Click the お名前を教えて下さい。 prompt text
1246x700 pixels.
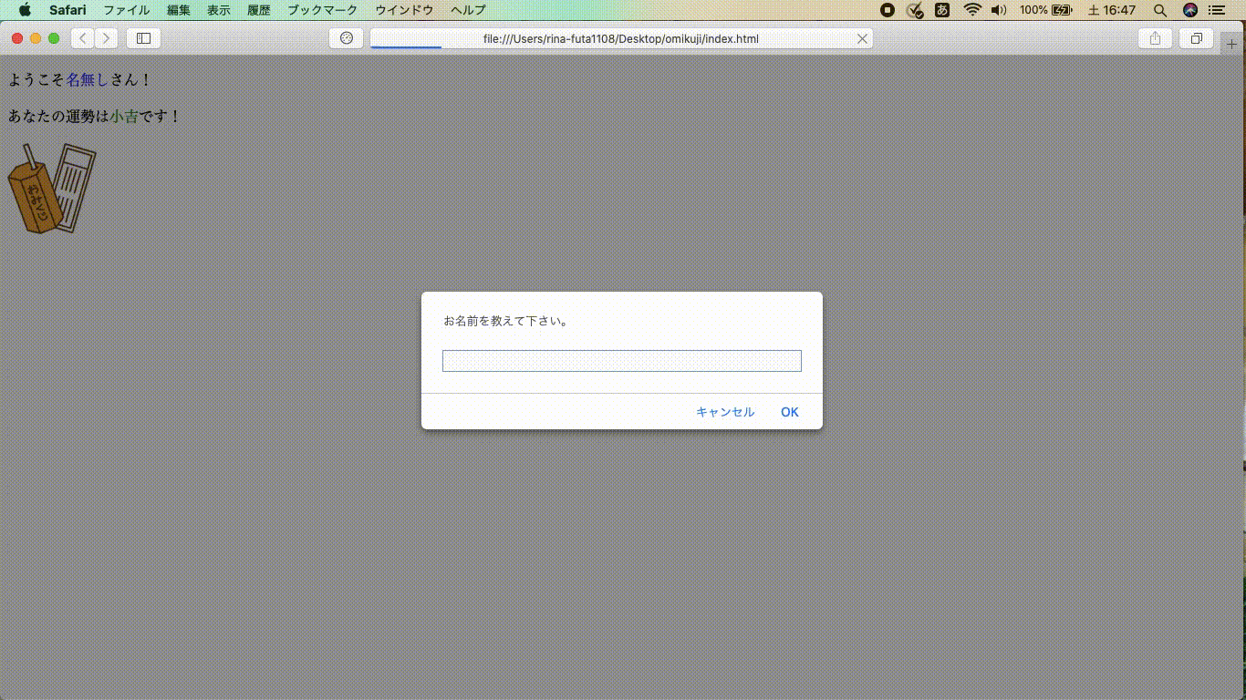point(506,321)
